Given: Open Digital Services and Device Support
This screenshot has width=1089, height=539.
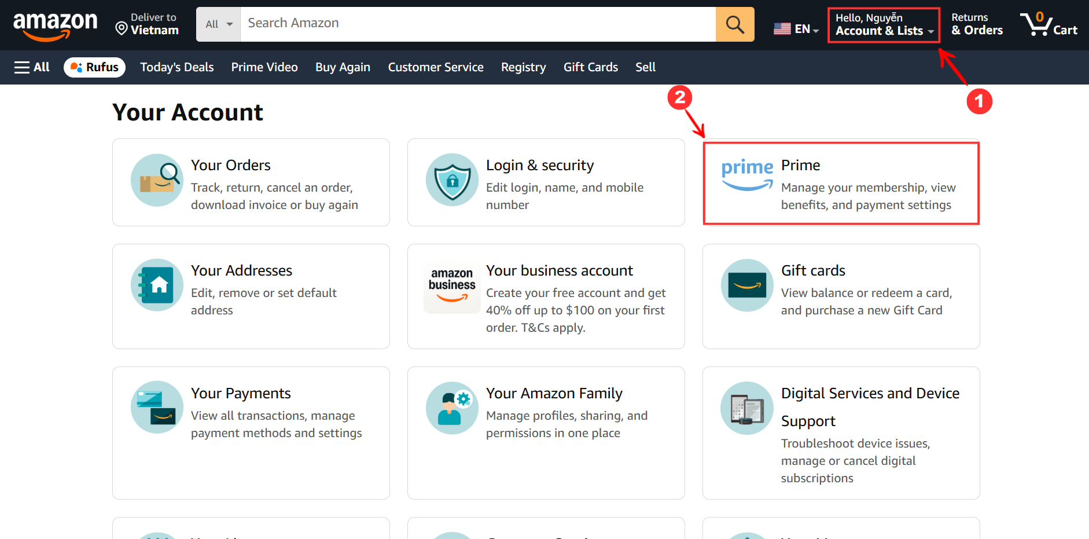Looking at the screenshot, I should (x=870, y=407).
